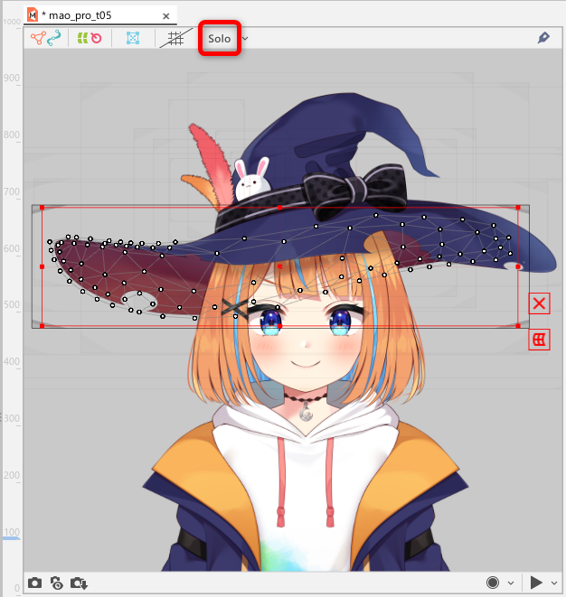
Task: Click the cyan focus frame icon
Action: [133, 39]
